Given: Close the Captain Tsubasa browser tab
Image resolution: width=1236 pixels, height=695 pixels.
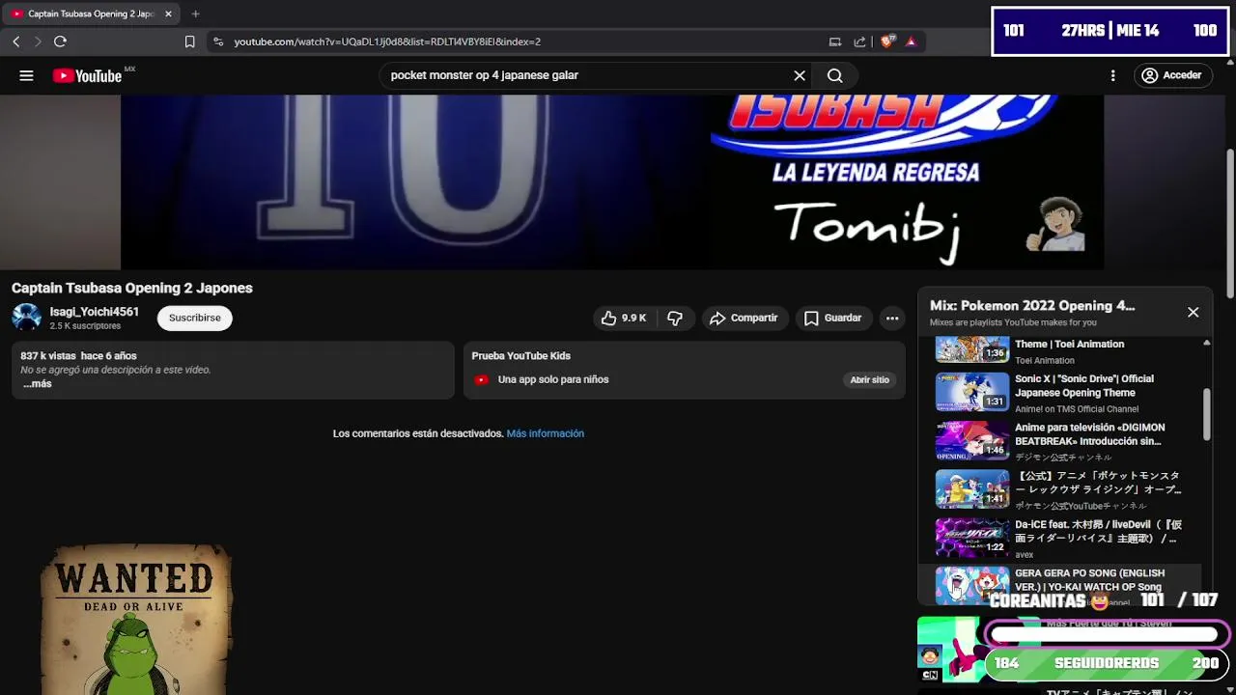Looking at the screenshot, I should [168, 14].
